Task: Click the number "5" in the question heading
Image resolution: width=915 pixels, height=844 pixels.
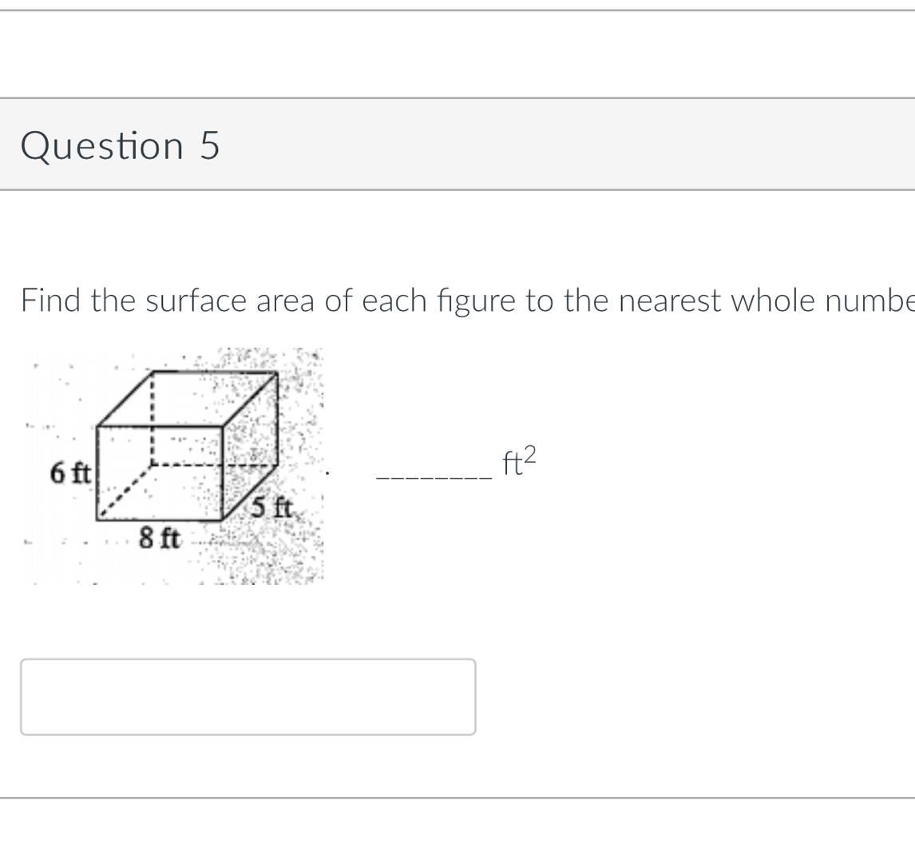Action: click(x=209, y=145)
